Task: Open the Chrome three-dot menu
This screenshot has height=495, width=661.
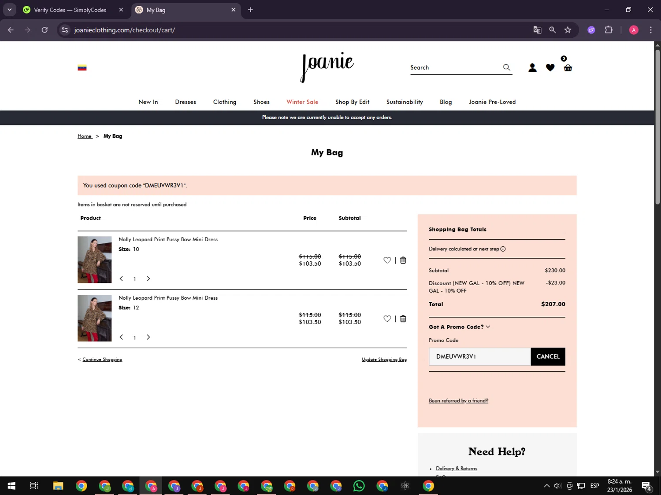Action: (650, 30)
